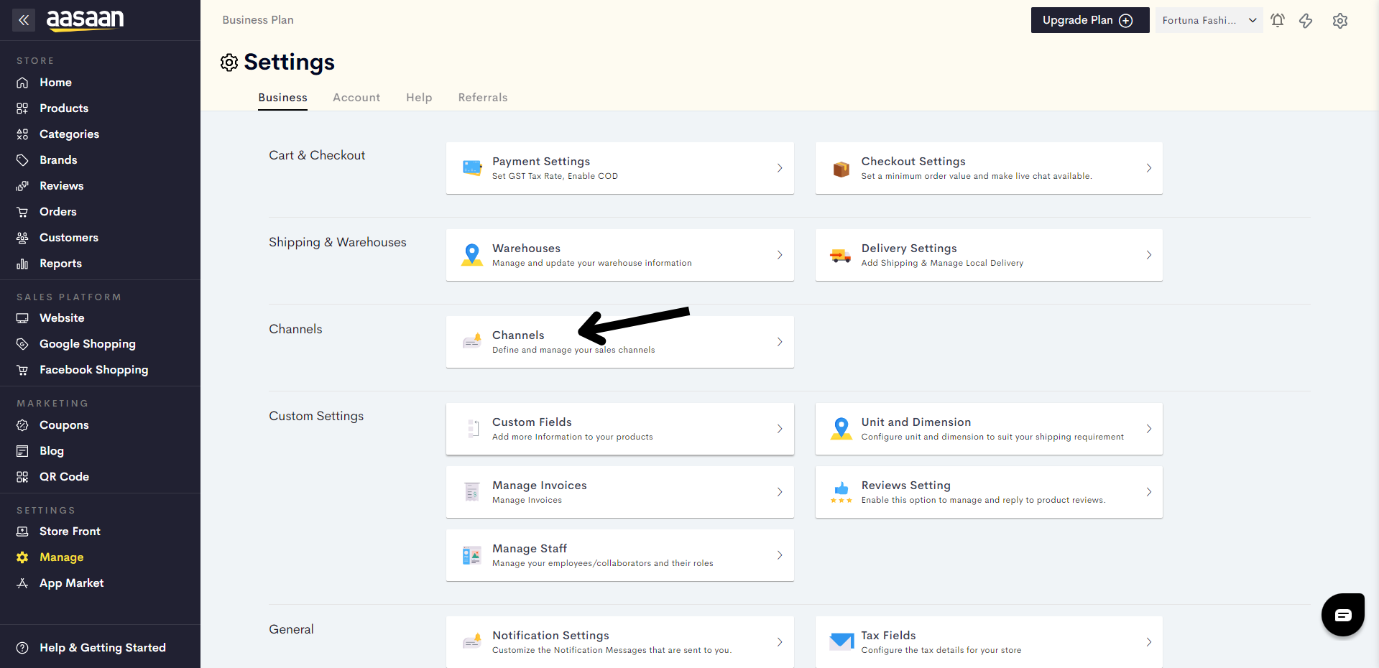Click the Settings page heading gear icon
The image size is (1379, 668).
point(229,62)
